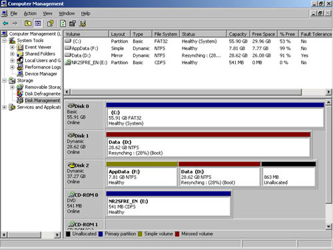Sort by the Free Space column header
This screenshot has width=333, height=250.
pyautogui.click(x=264, y=34)
